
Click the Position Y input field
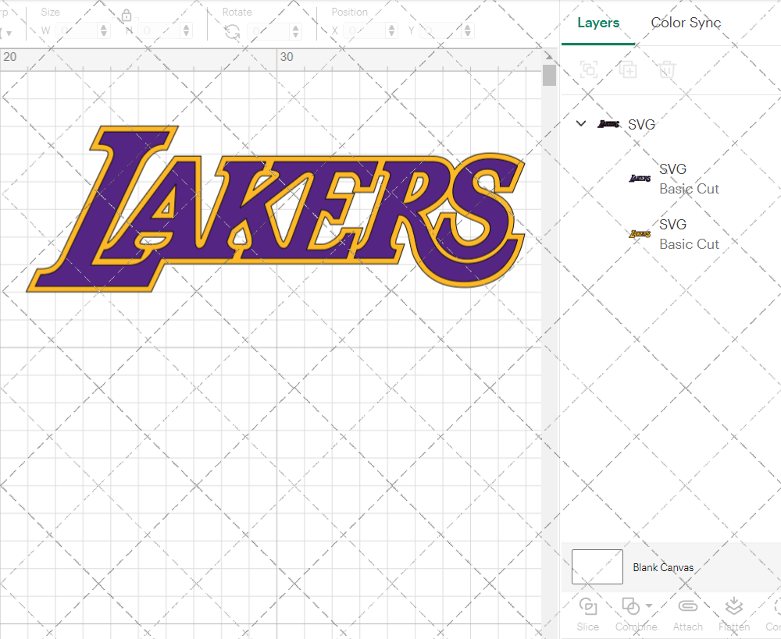[x=440, y=31]
